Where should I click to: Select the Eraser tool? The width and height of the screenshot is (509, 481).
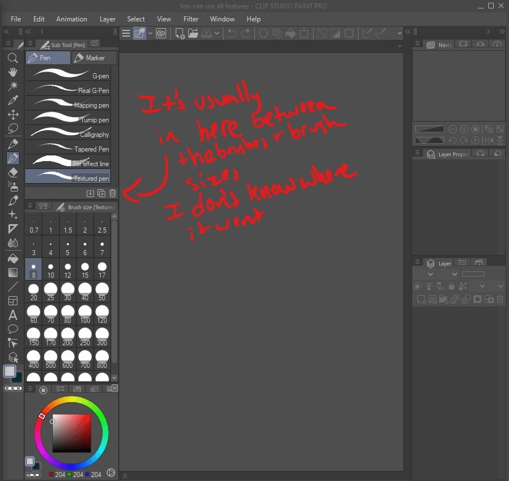[13, 172]
